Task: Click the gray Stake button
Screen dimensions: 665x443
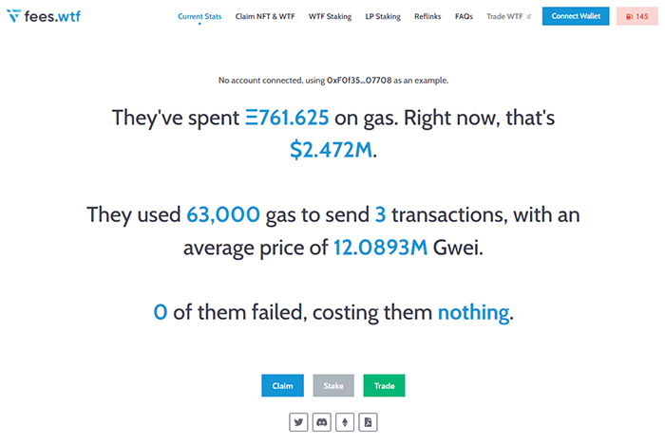Action: point(333,385)
